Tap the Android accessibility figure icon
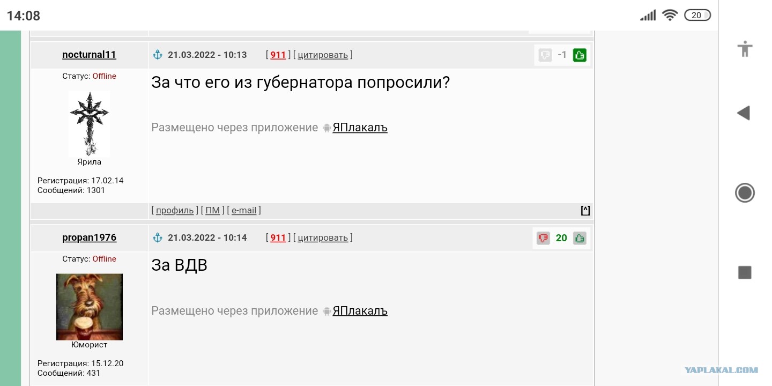Image resolution: width=772 pixels, height=386 pixels. pyautogui.click(x=745, y=49)
